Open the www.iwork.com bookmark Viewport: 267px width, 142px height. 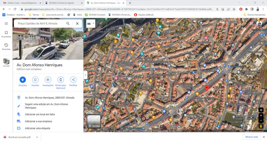(53, 15)
